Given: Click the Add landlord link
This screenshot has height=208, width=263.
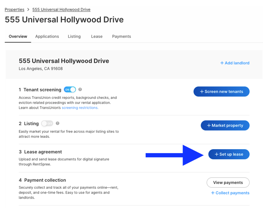Looking at the screenshot, I should pyautogui.click(x=235, y=63).
